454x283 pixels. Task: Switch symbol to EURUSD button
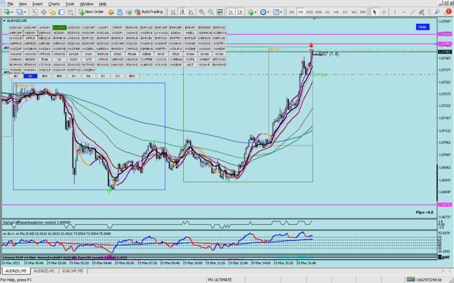pyautogui.click(x=219, y=28)
